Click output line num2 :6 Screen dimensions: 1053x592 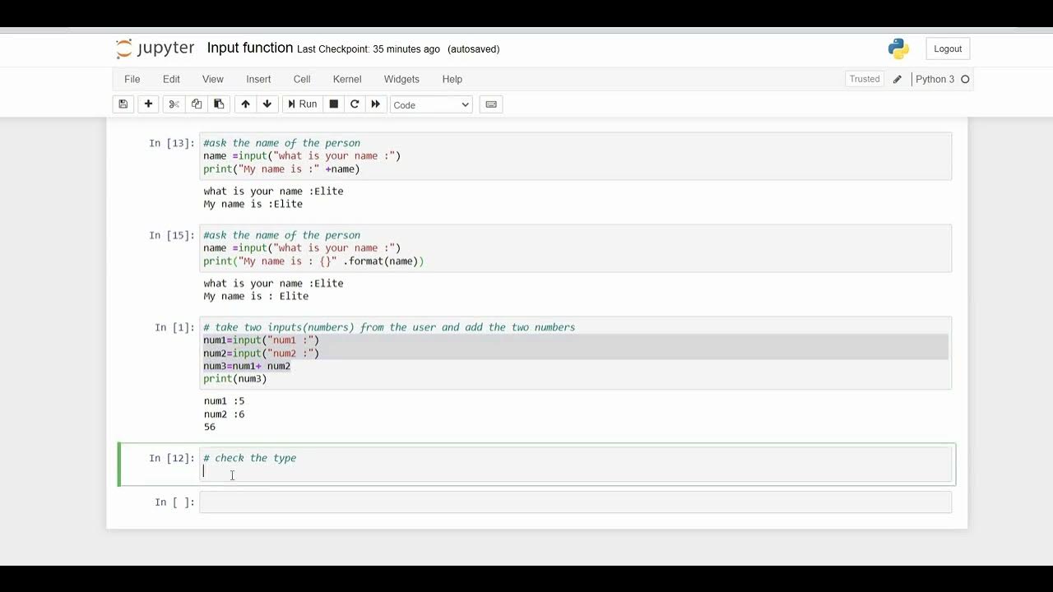(x=225, y=414)
